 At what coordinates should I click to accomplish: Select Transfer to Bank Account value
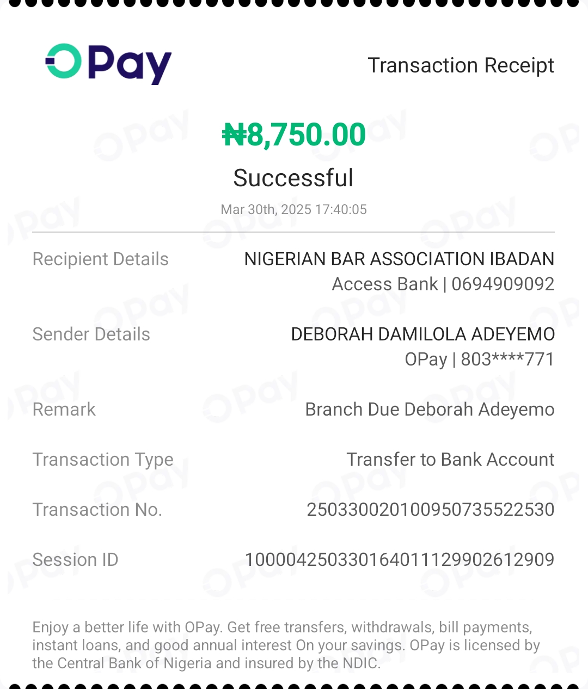(450, 460)
